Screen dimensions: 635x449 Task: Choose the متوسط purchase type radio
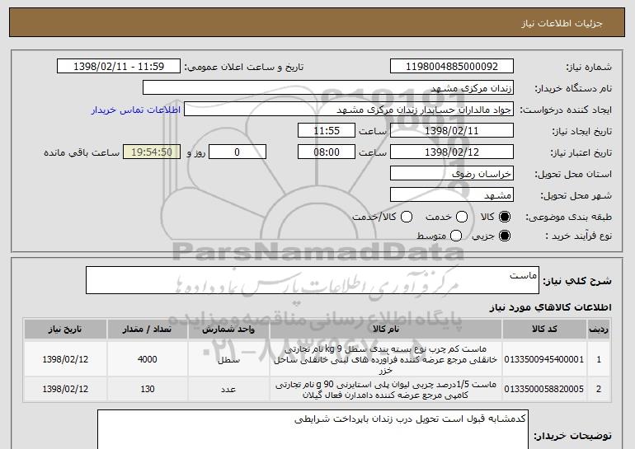[x=456, y=236]
